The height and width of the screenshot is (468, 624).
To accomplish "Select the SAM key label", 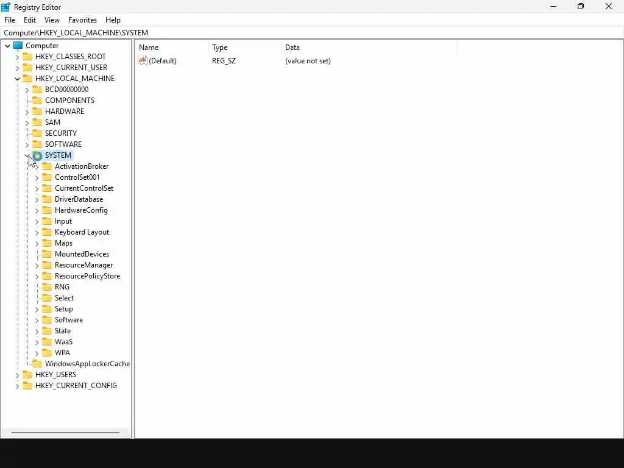I will 52,122.
